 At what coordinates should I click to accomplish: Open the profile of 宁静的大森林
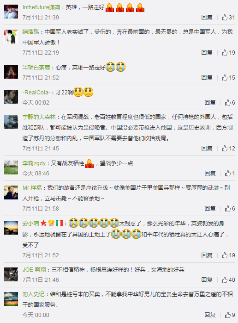(x=39, y=117)
